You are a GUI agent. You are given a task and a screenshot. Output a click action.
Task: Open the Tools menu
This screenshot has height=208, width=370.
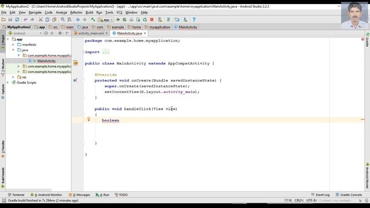pyautogui.click(x=109, y=13)
